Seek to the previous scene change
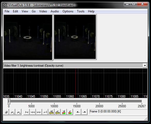Viewport: 151px width, 124px height. (64, 112)
